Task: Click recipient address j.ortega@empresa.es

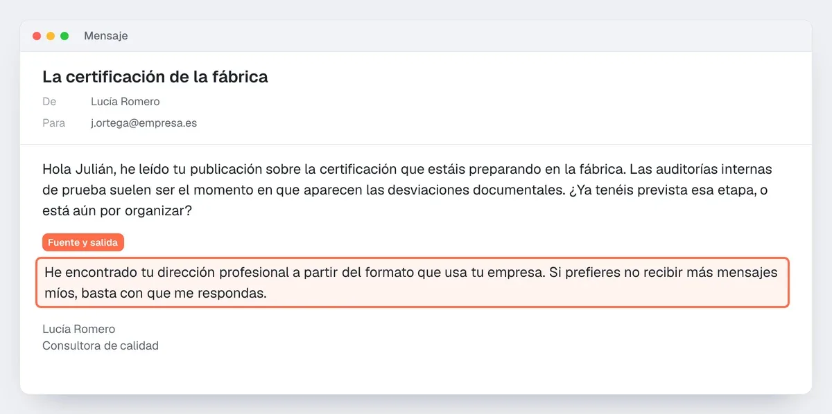Action: 144,123
